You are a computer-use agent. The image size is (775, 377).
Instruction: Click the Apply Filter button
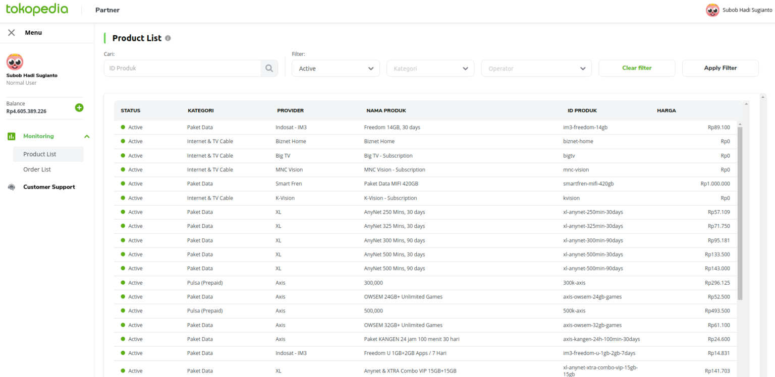pyautogui.click(x=720, y=68)
